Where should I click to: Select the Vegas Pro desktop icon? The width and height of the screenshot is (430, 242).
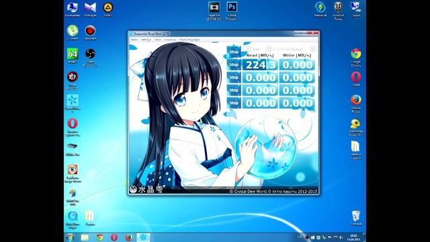(214, 11)
